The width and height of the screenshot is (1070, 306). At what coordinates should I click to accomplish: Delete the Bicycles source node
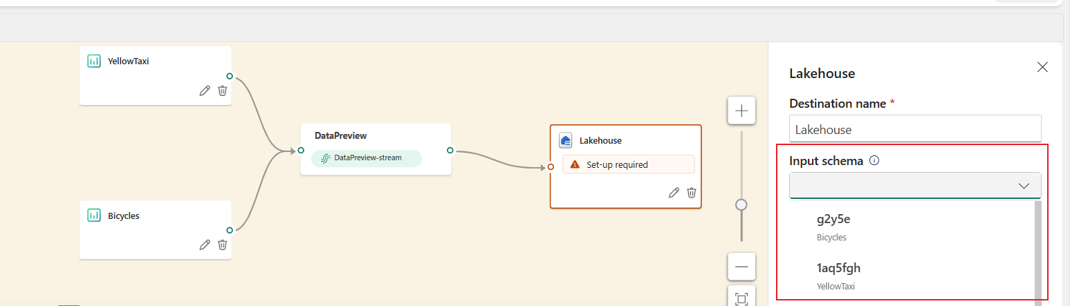(222, 245)
